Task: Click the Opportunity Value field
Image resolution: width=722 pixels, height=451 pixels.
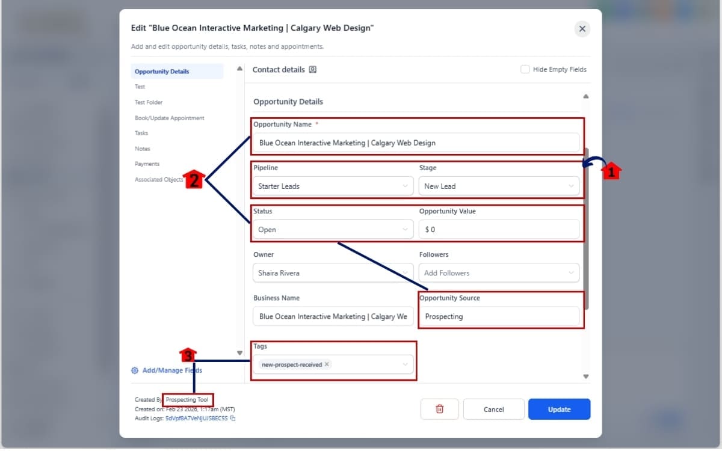Action: pyautogui.click(x=498, y=230)
